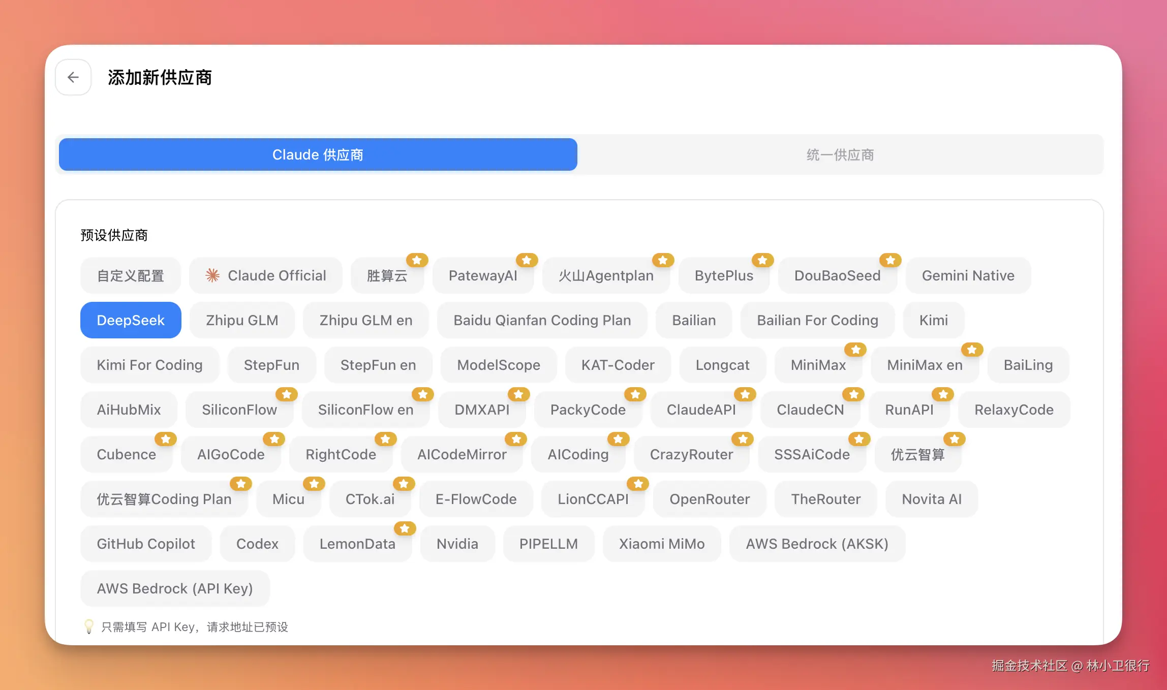
Task: Choose Claude Official preset
Action: click(266, 275)
